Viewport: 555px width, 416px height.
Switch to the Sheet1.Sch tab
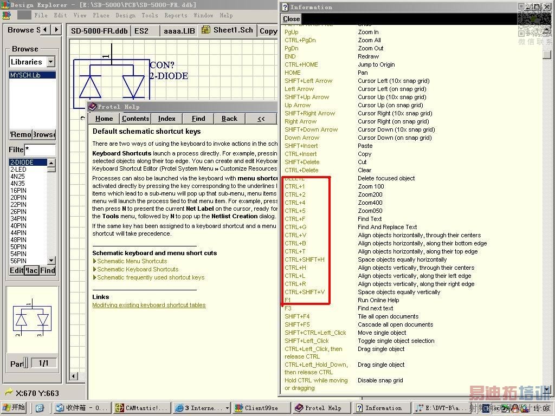click(x=228, y=30)
